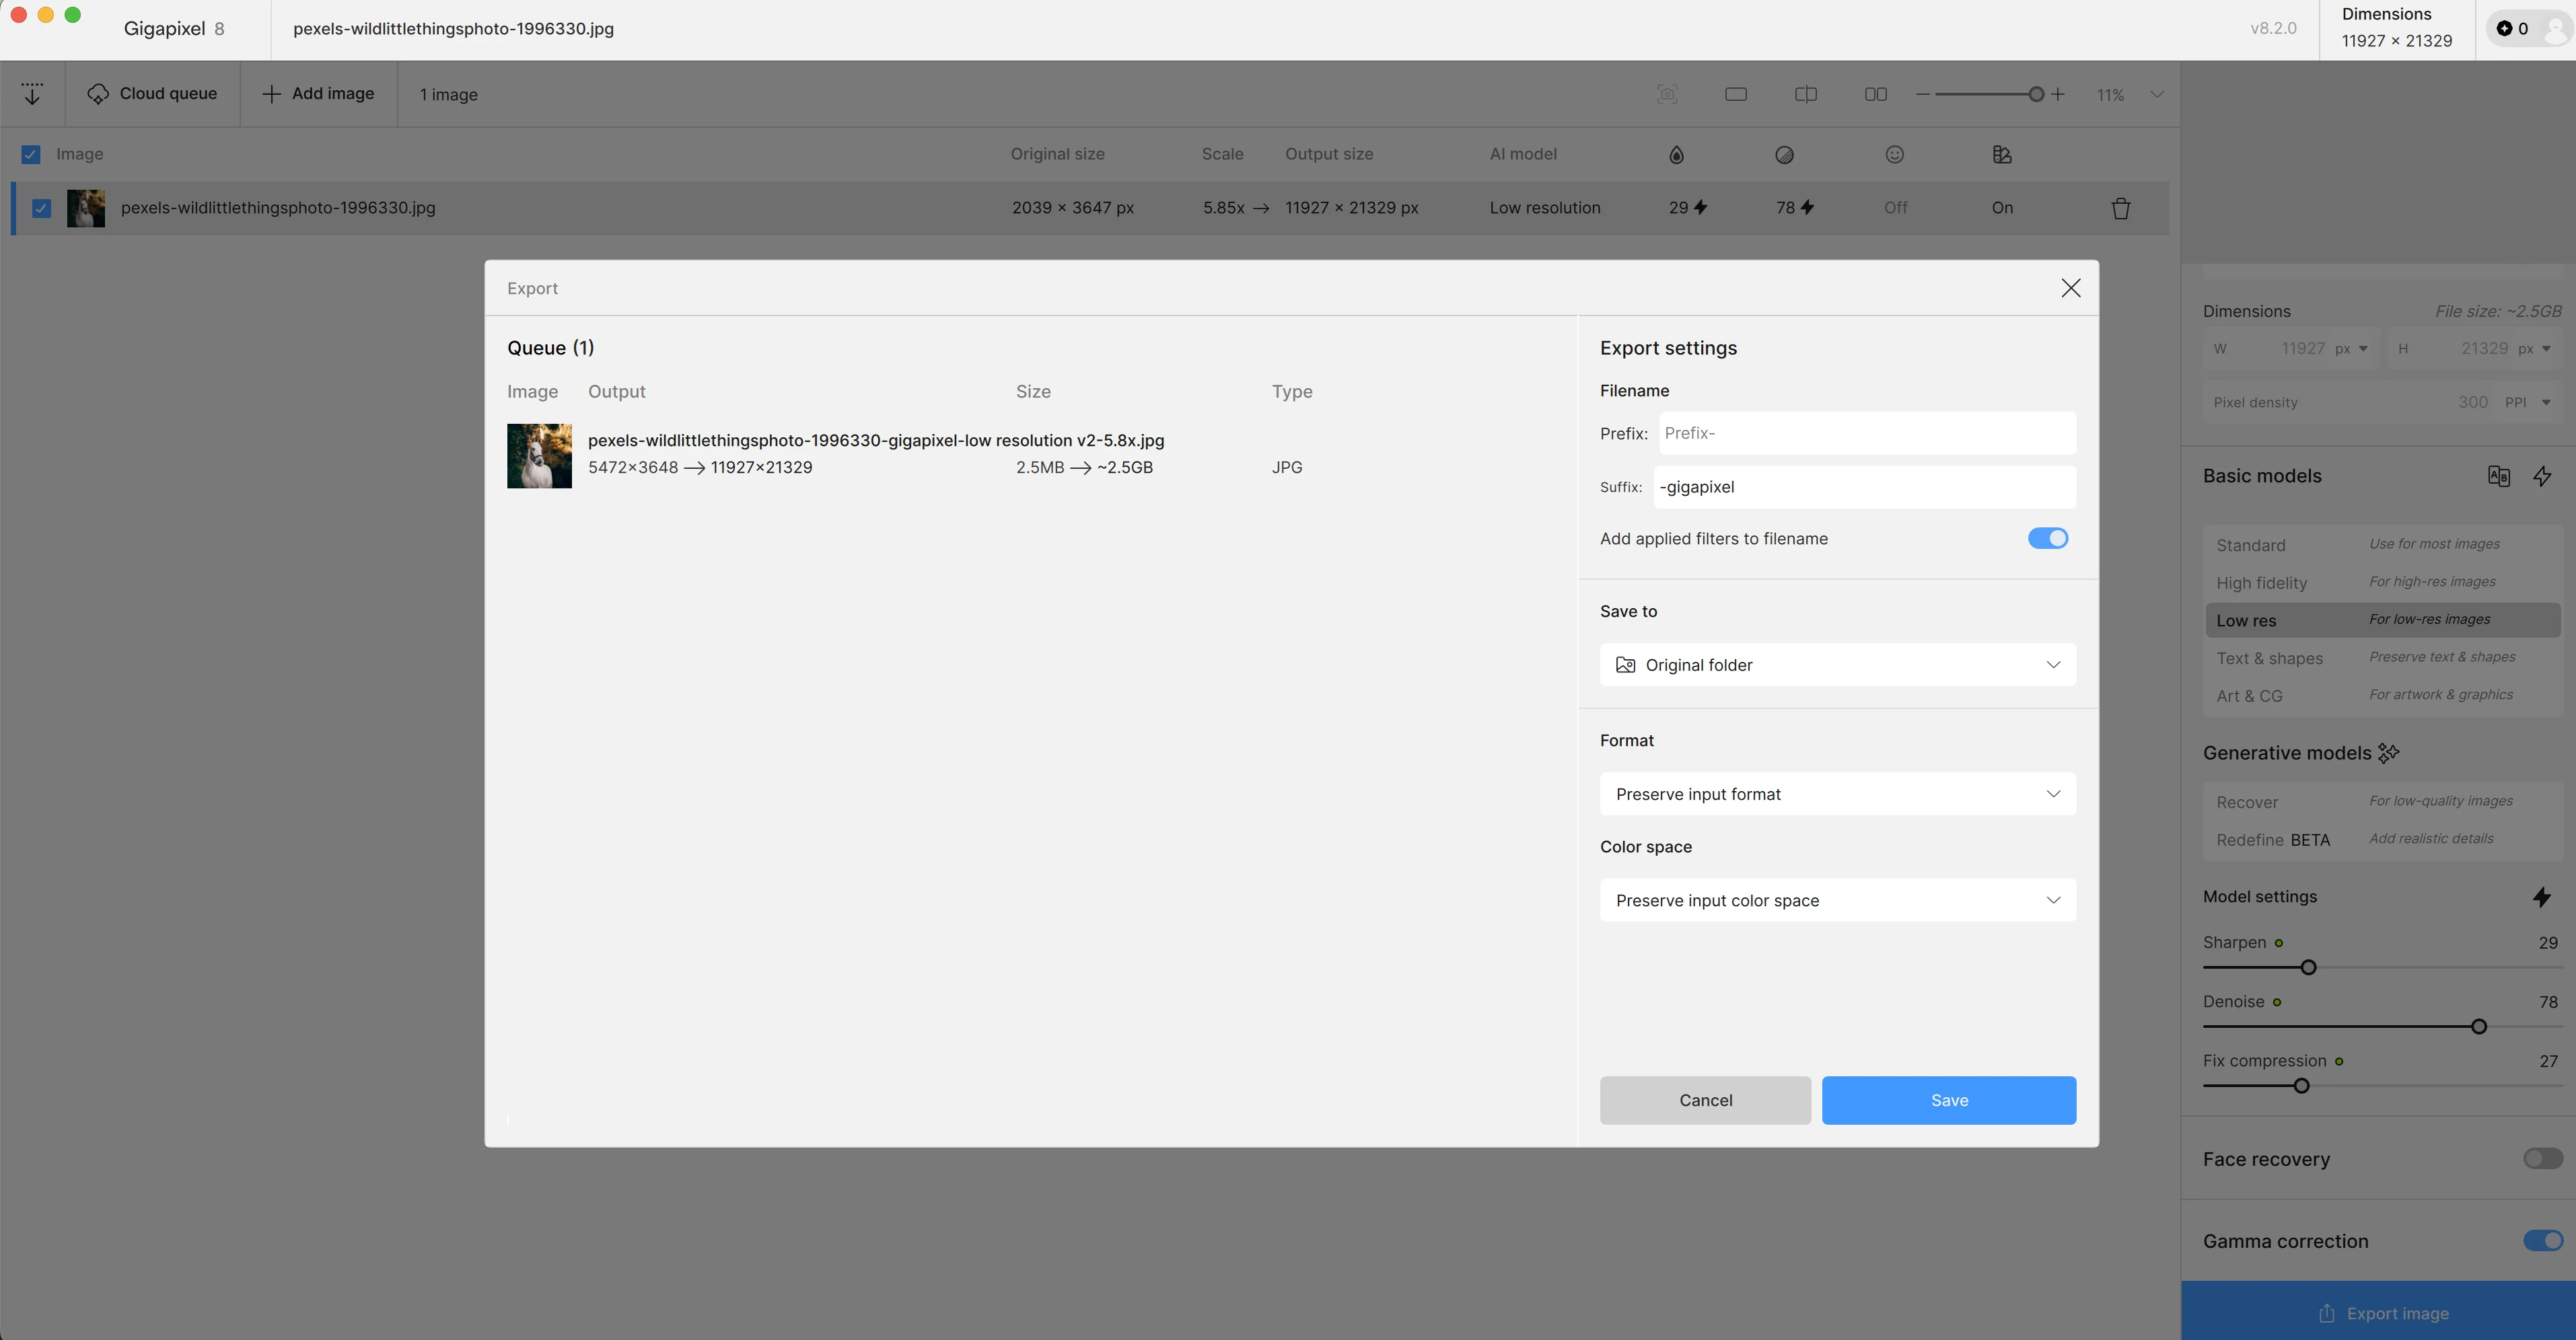Select the single view layout icon
The image size is (2576, 1340).
(x=1736, y=94)
